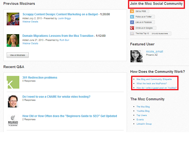Viewport: 189px width, 149px height.
Task: Click Justin Briggs presenter photo
Action: click(13, 19)
